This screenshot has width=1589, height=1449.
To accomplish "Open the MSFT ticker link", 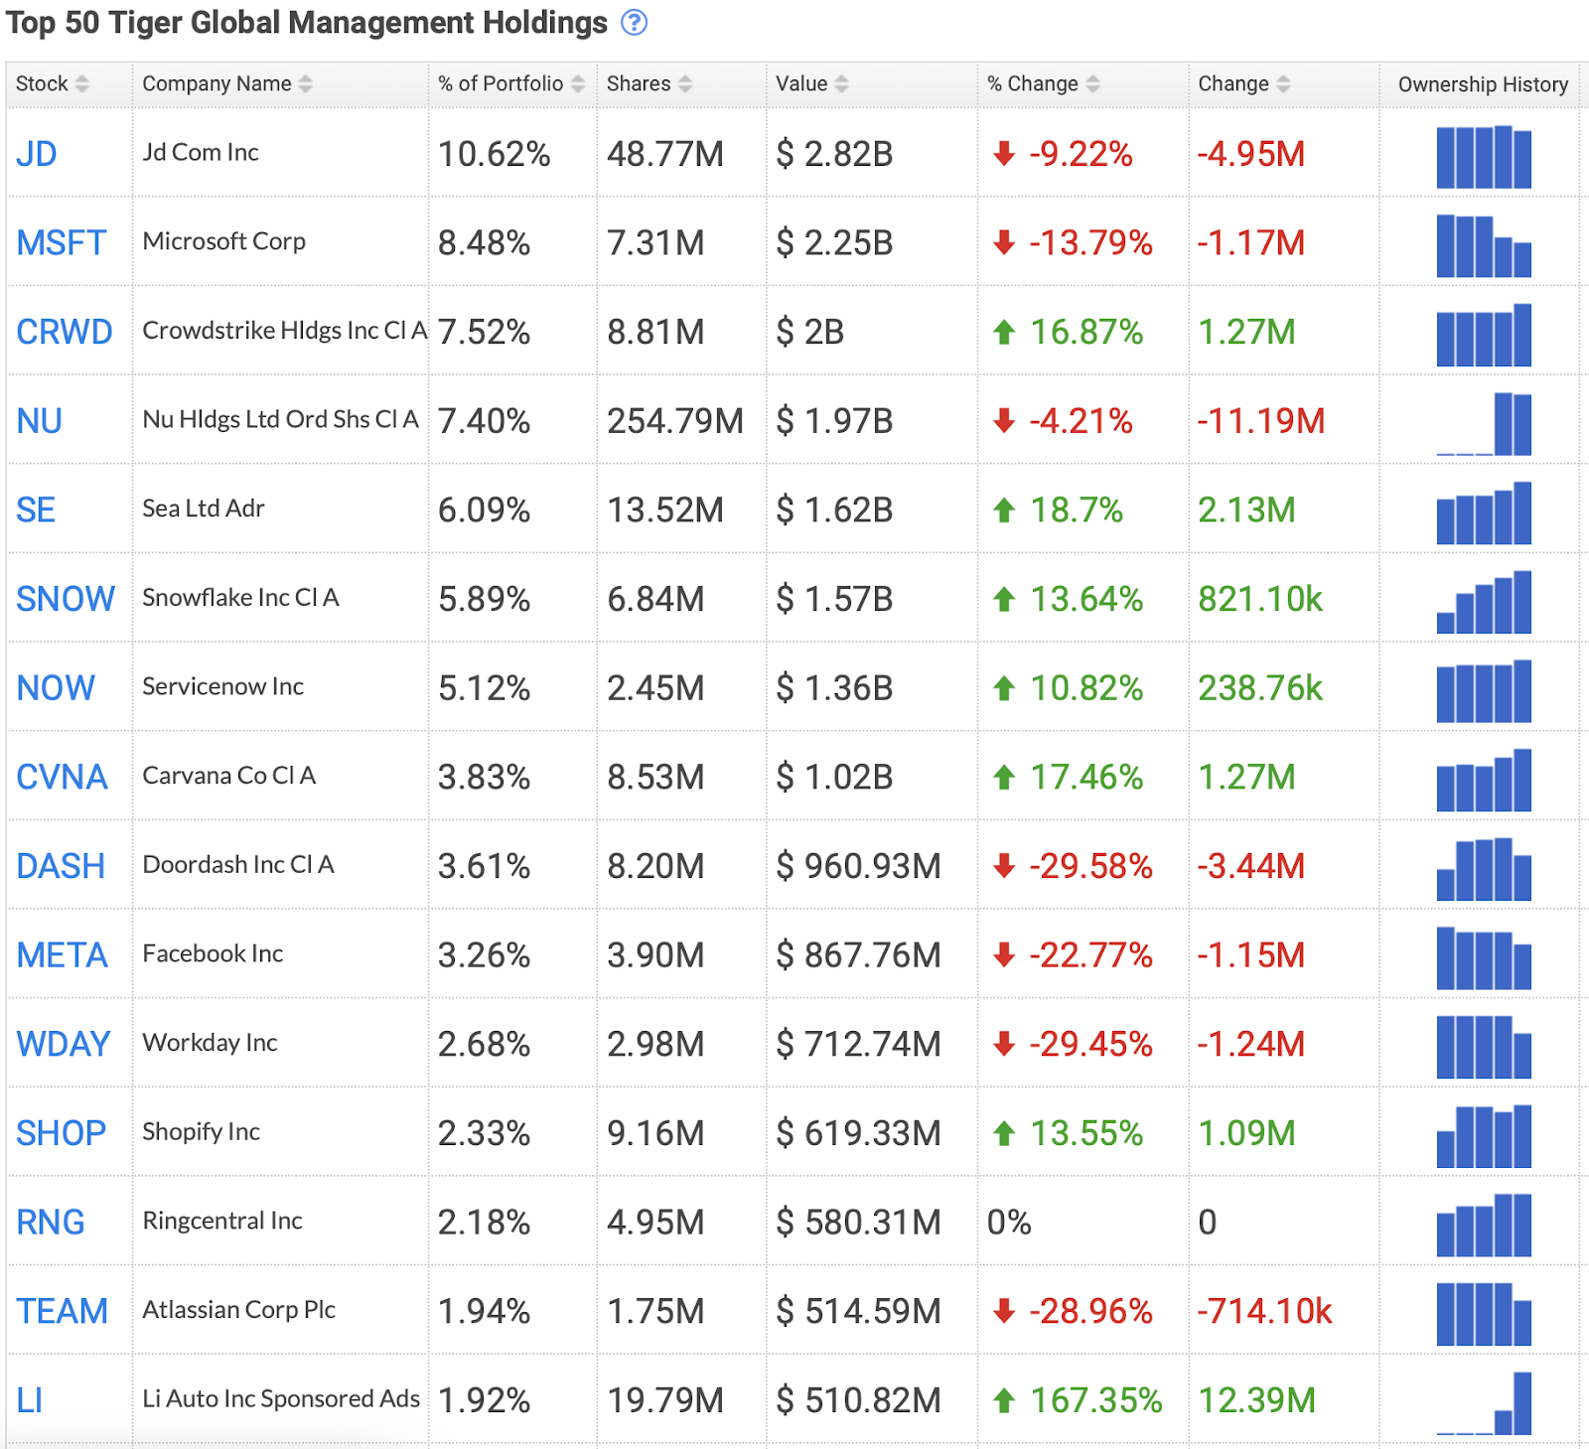I will [61, 242].
